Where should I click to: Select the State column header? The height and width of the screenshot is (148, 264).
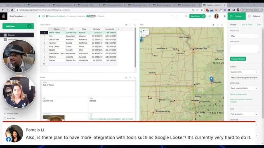pos(84,29)
